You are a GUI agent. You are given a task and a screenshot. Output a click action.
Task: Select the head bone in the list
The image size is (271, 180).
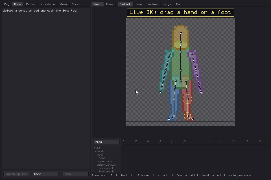[x=102, y=158]
